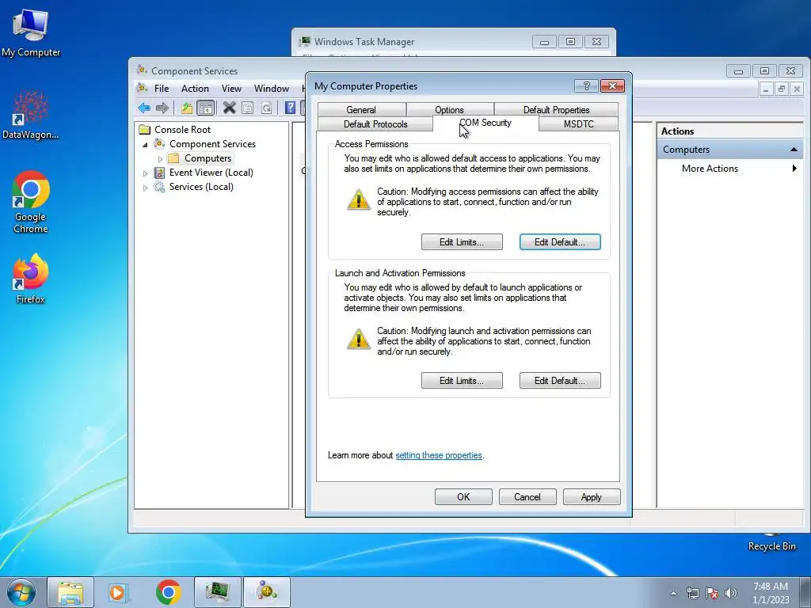Expand the Services (Local) node

coord(146,187)
